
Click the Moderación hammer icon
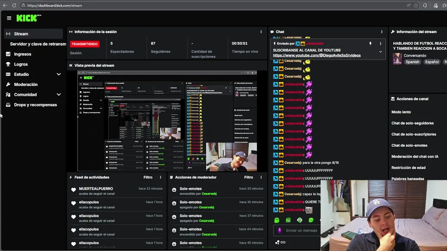pos(8,84)
